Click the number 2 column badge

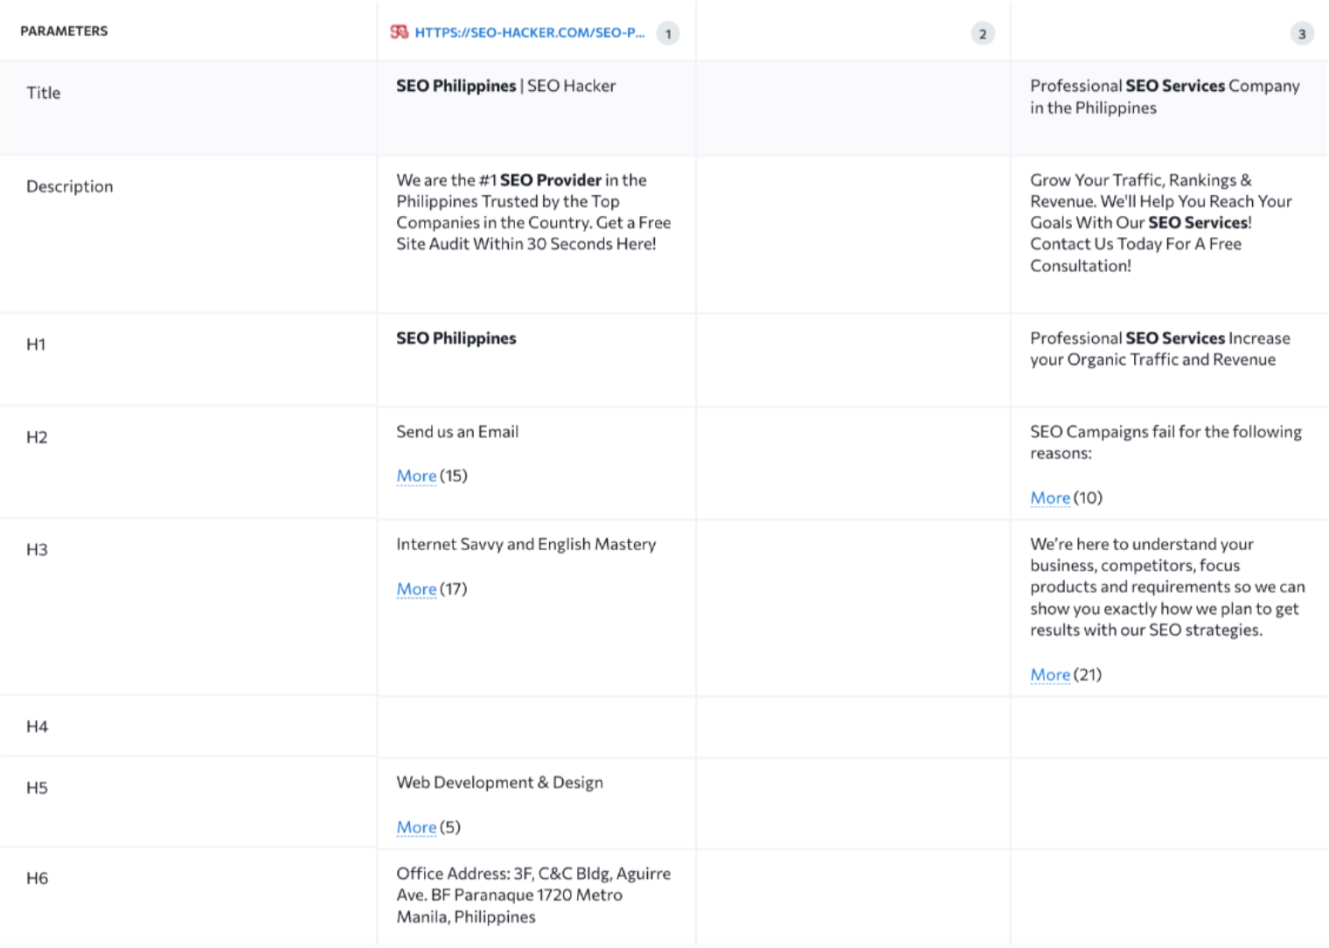[x=982, y=34]
